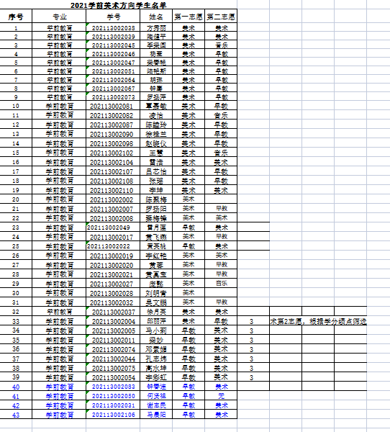This screenshot has height=432, width=390.
Task: Select the 第二志愿 header cell
Action: [221, 17]
